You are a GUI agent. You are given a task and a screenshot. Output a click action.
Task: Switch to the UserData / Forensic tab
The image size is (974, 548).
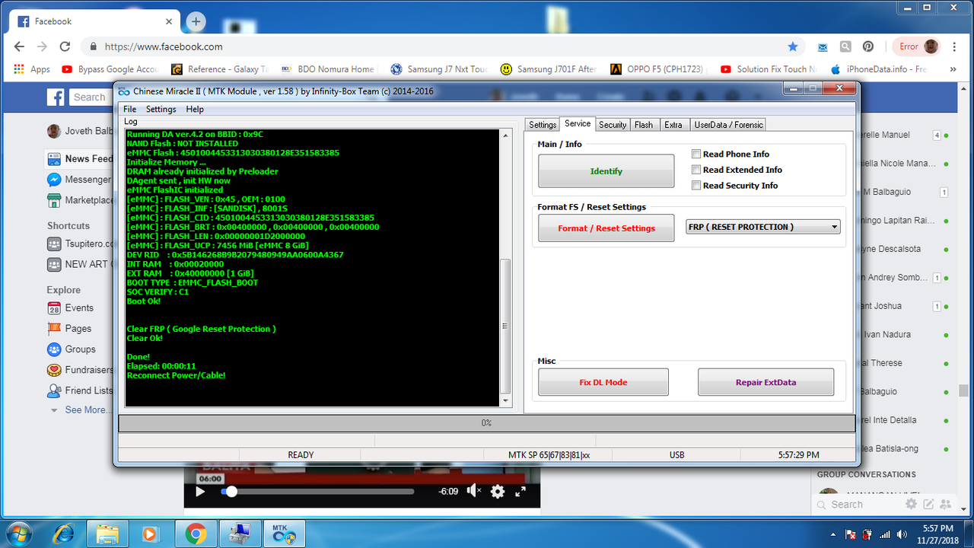click(x=728, y=125)
